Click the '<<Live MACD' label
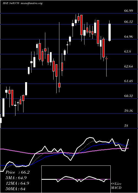The width and height of the screenshot is (138, 193). [116, 186]
